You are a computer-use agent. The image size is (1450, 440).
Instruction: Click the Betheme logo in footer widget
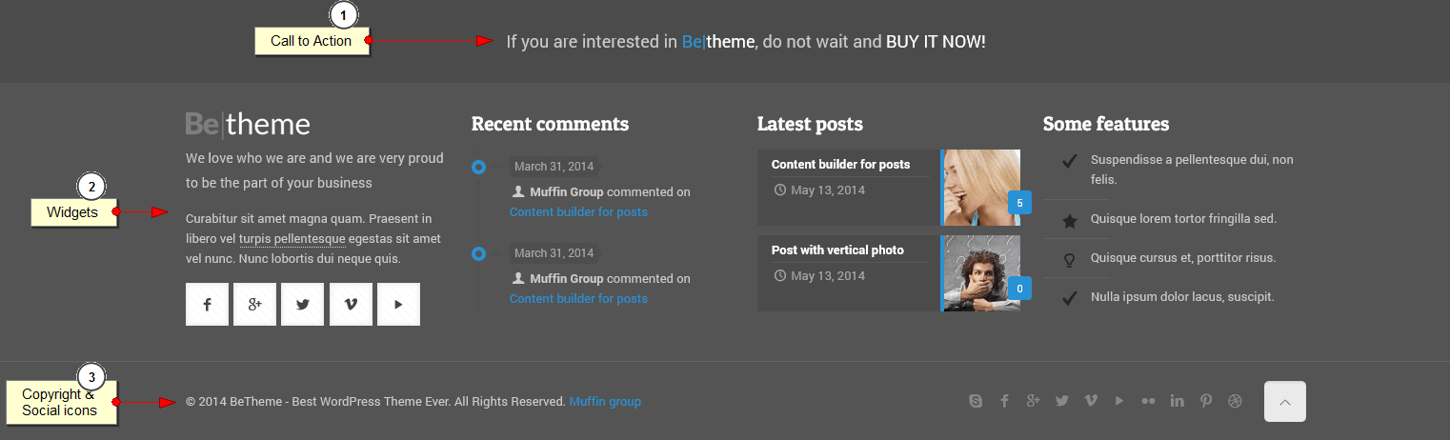(x=248, y=125)
